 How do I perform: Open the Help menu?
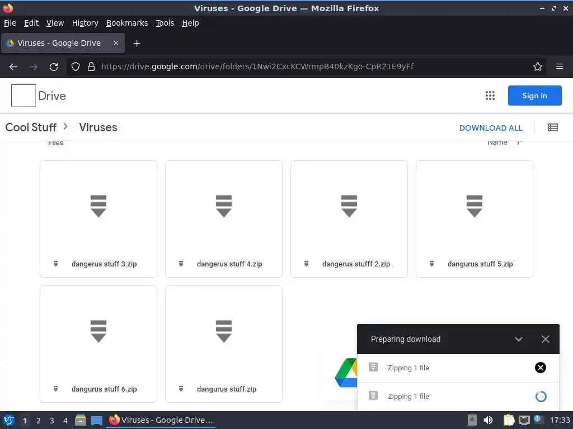click(190, 23)
